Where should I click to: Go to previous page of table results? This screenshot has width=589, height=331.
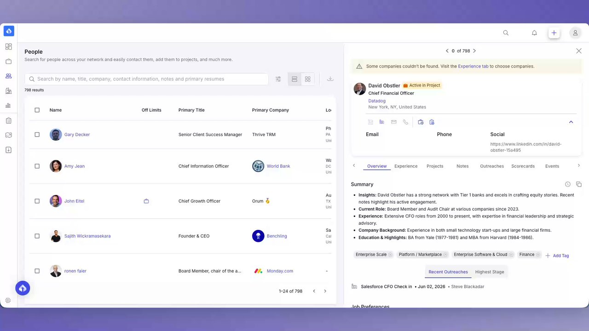[x=314, y=291]
